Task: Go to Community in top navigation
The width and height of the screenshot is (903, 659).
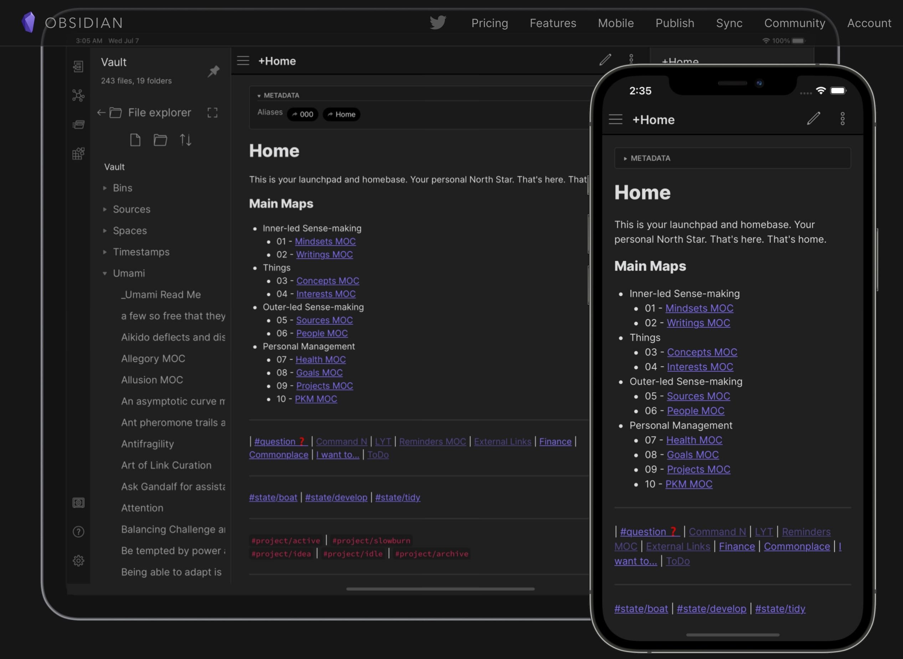Action: [x=794, y=23]
